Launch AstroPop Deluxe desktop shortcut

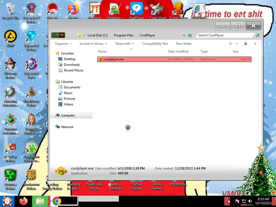11,152
